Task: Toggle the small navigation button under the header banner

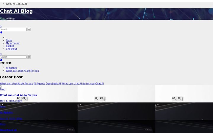Action: 1,25
